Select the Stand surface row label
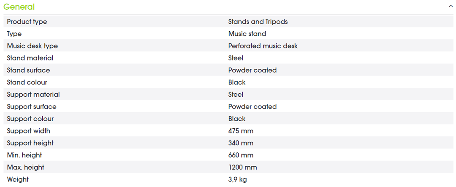This screenshot has height=187, width=456. coord(28,70)
